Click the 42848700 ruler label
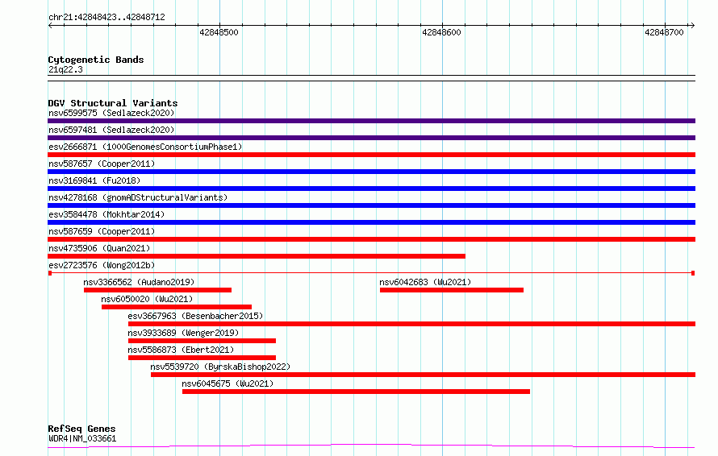The image size is (718, 456). click(x=664, y=32)
